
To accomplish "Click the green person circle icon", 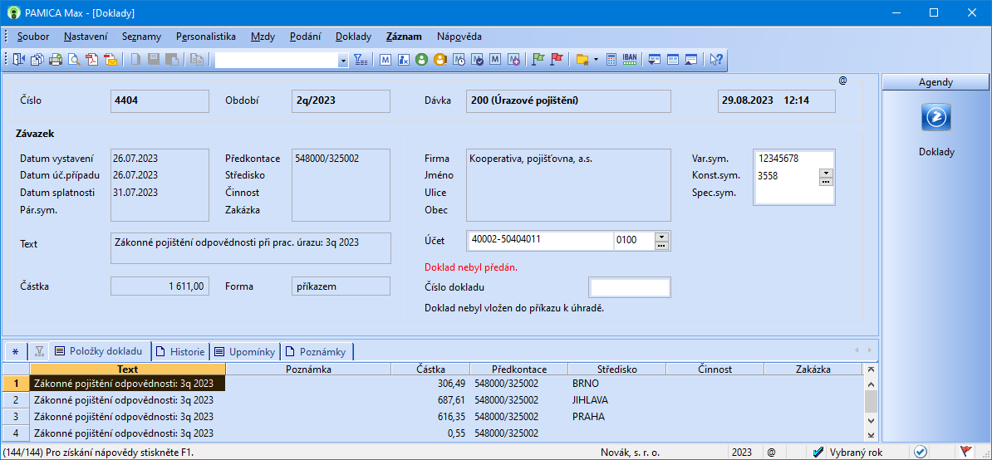I will click(x=422, y=60).
